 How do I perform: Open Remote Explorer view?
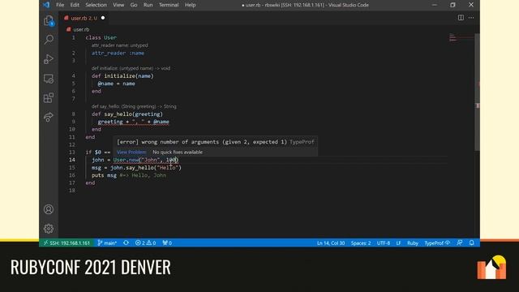pyautogui.click(x=49, y=79)
